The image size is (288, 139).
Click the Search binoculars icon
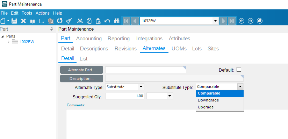point(117,21)
